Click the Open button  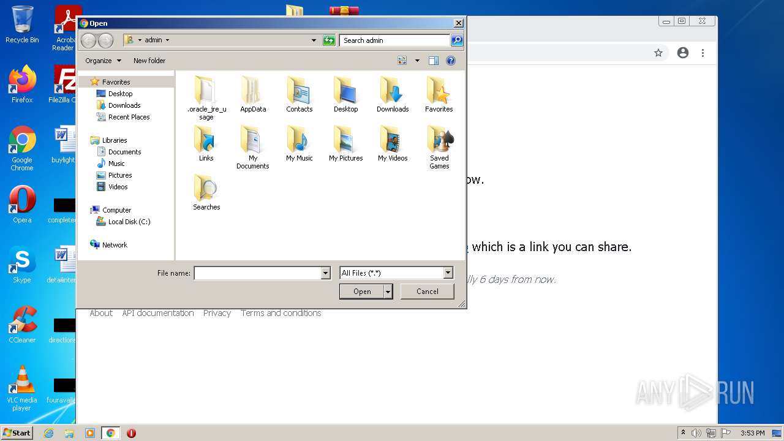(x=362, y=292)
